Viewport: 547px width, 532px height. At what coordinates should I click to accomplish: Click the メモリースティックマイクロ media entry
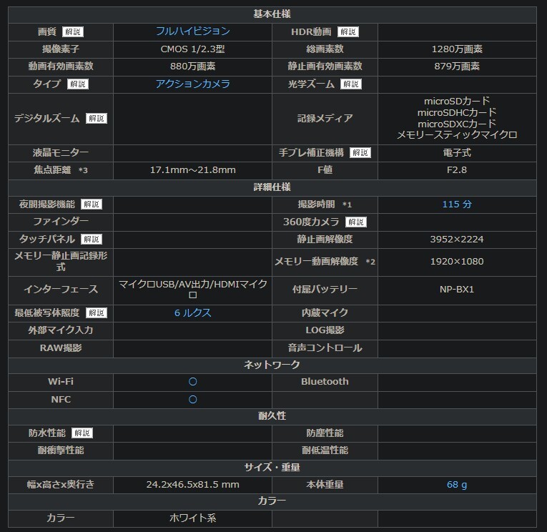(x=457, y=135)
